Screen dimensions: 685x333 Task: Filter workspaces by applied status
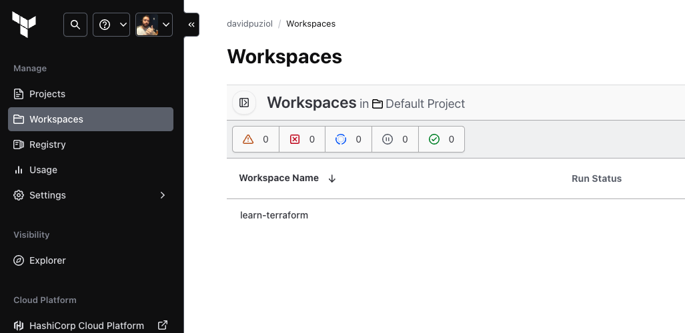[442, 139]
